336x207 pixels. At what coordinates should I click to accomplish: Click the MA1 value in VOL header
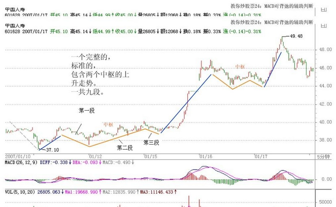77,191
